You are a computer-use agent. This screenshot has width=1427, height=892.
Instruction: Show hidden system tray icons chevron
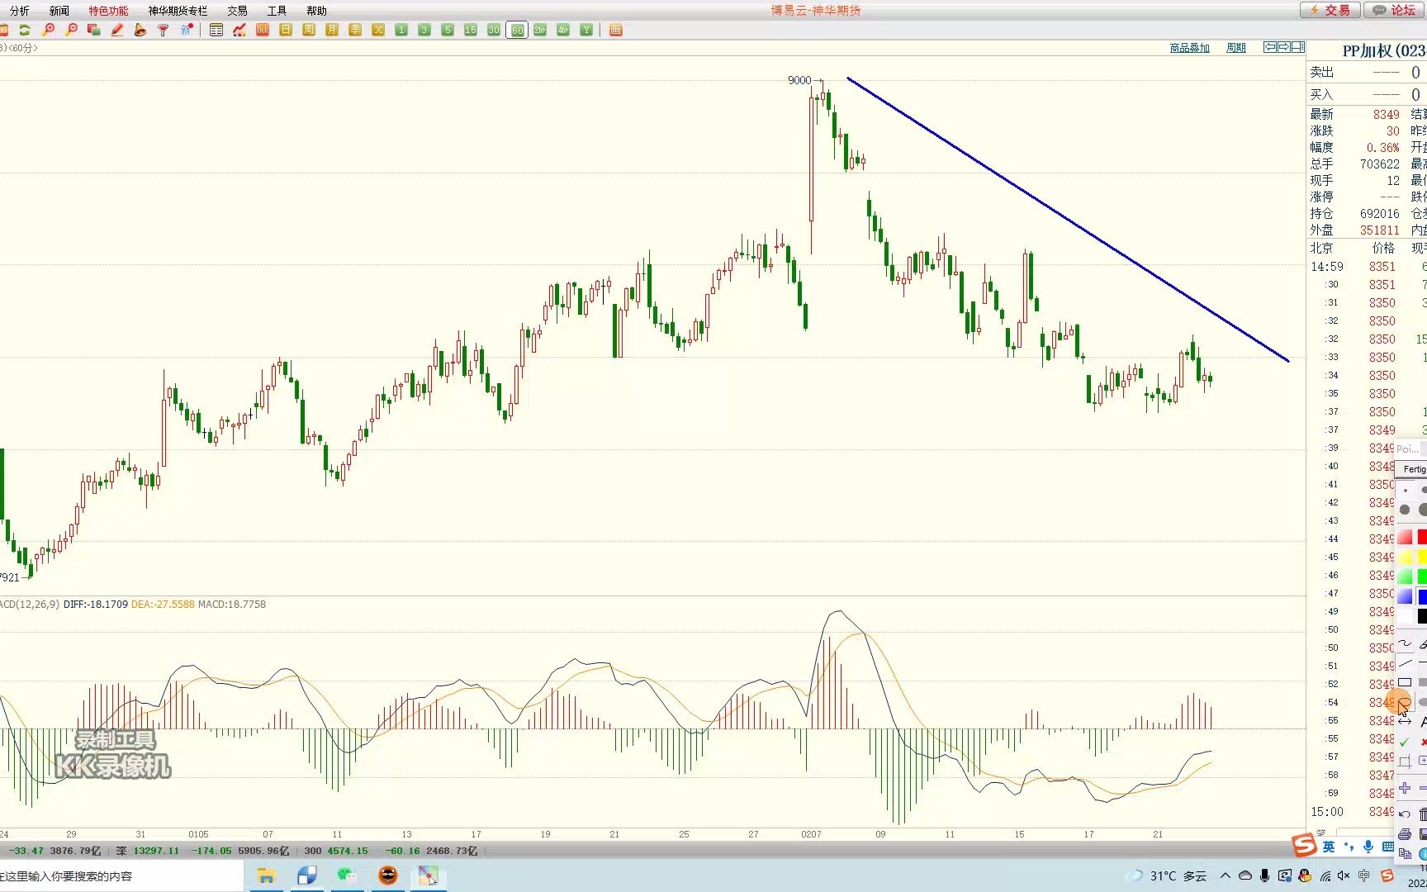[1226, 875]
